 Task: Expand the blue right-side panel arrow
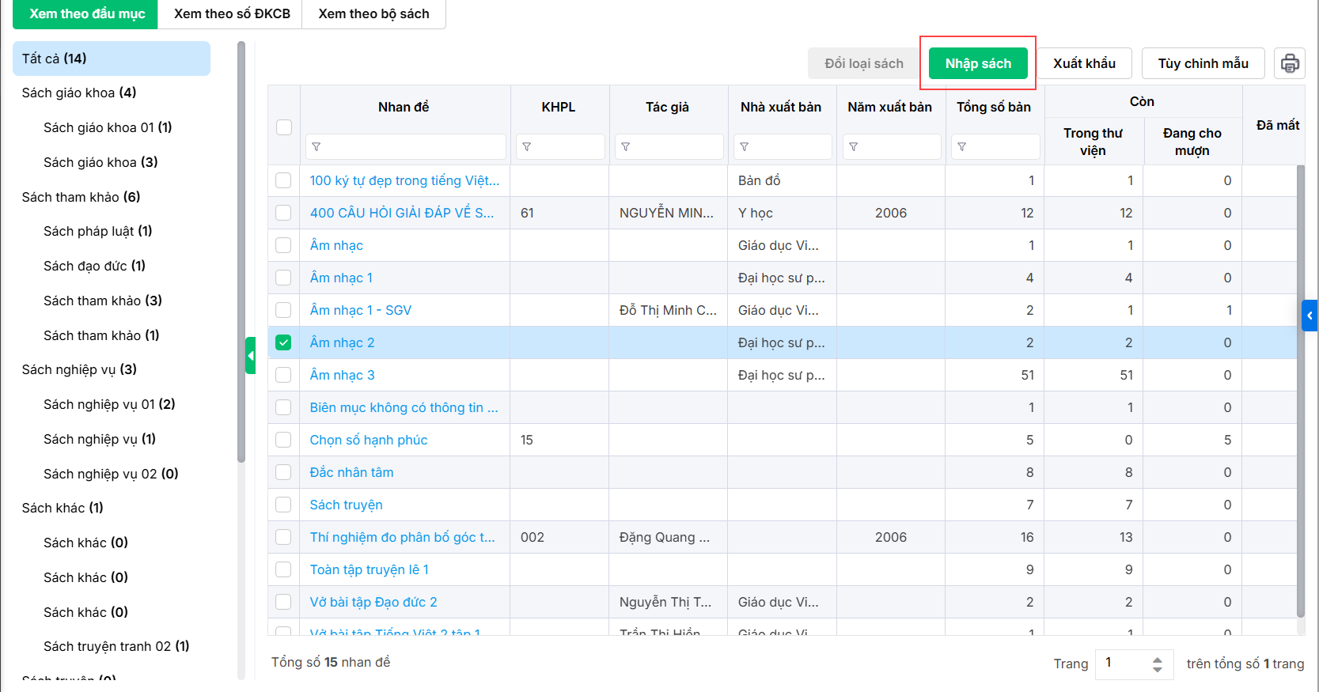point(1310,316)
